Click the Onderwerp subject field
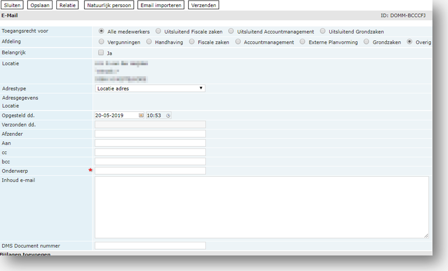This screenshot has width=448, height=271. tap(150, 171)
